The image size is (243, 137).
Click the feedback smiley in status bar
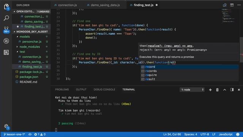point(238,134)
